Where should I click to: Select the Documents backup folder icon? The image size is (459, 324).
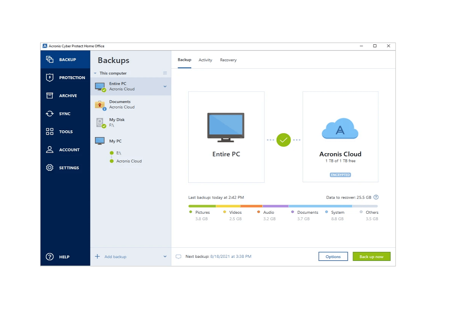[100, 105]
